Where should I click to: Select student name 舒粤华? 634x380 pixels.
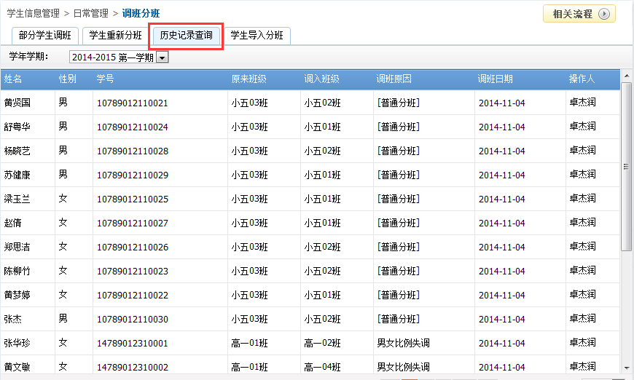coord(17,127)
